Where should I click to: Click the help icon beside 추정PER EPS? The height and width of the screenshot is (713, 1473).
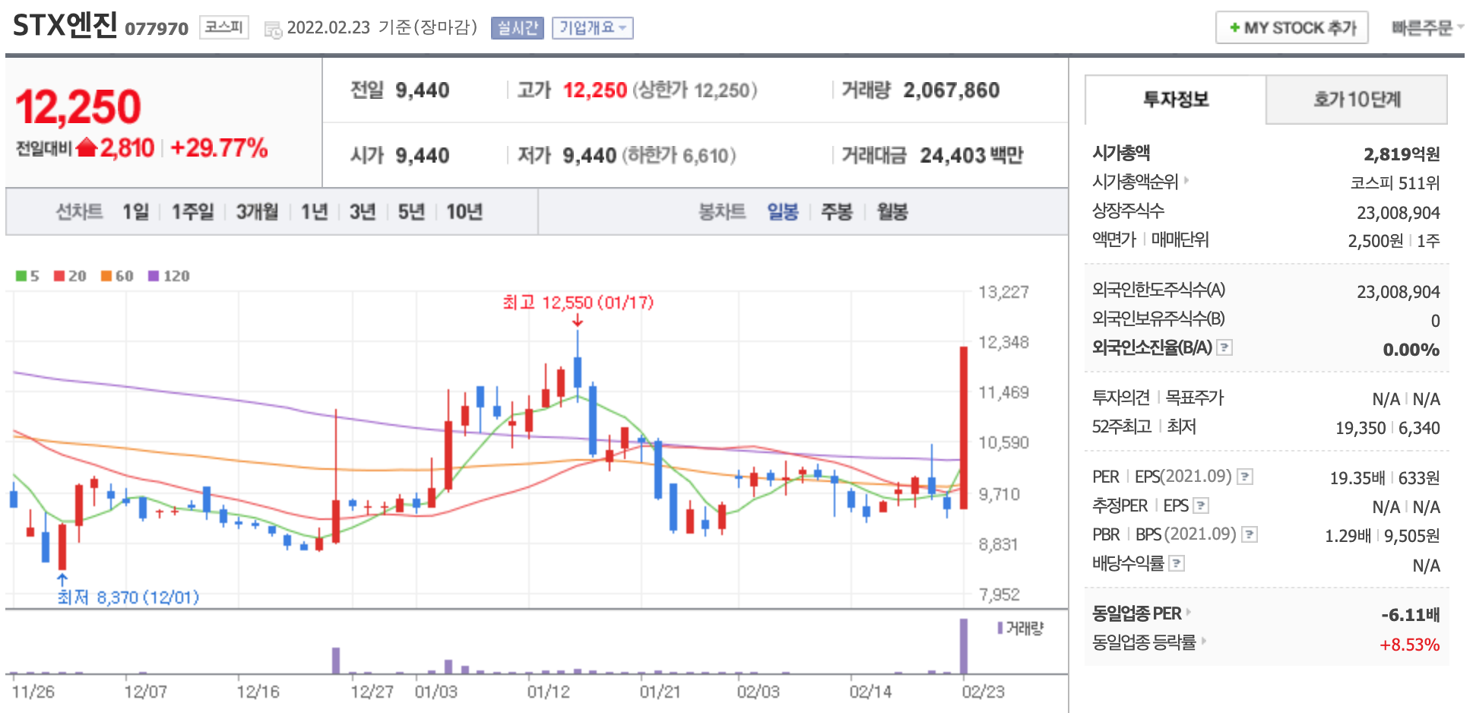1201,505
